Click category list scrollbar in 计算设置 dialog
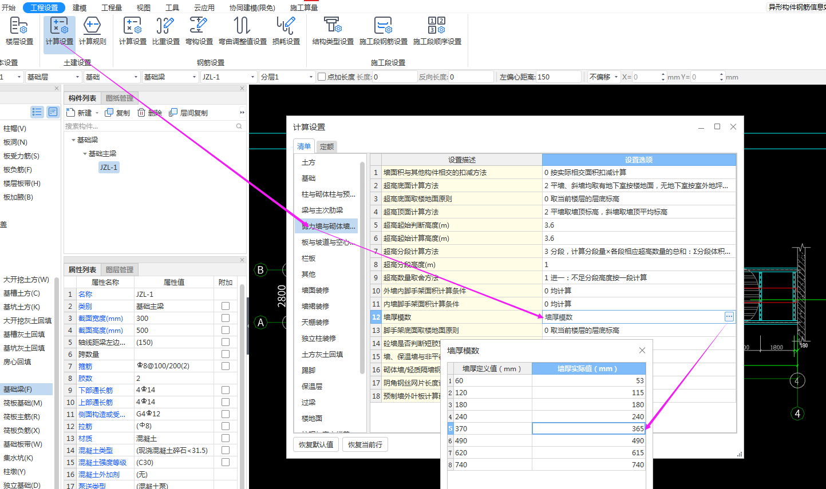Screen dimensions: 826x489 coord(362,268)
